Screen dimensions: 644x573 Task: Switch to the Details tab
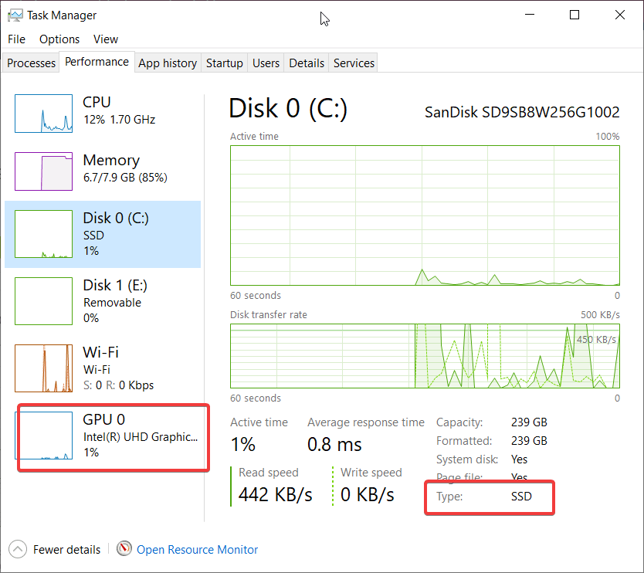click(x=307, y=63)
